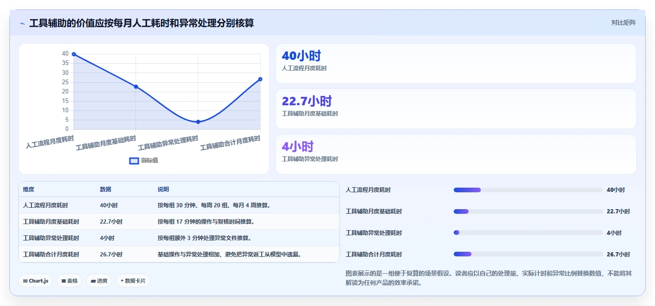Click x-axis label 工具辅助异常处理耗时 on chart
The width and height of the screenshot is (655, 306).
168,142
